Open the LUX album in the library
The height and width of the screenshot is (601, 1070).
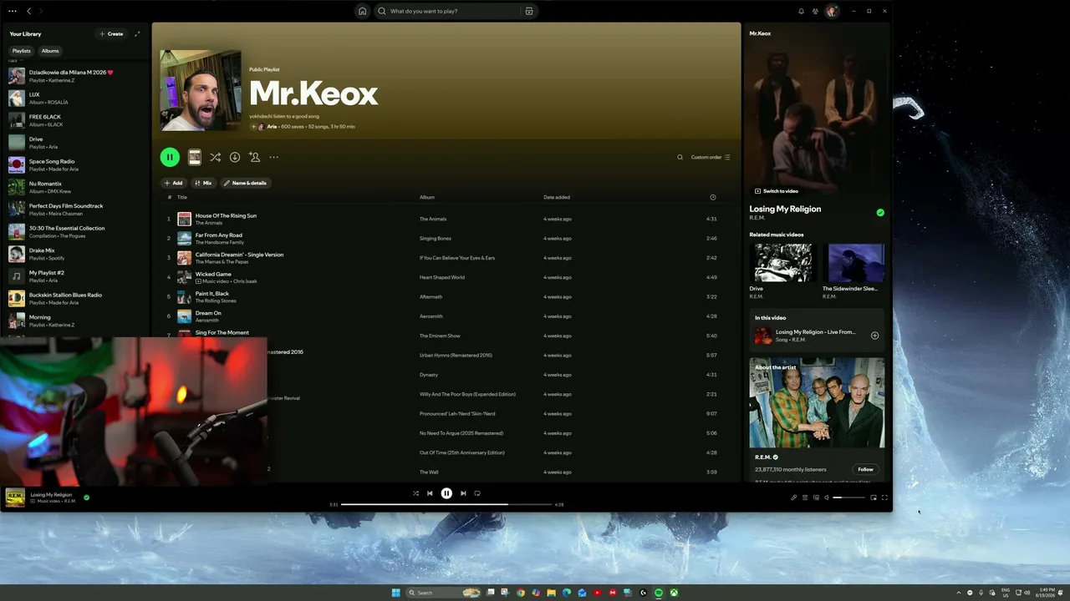[x=75, y=98]
